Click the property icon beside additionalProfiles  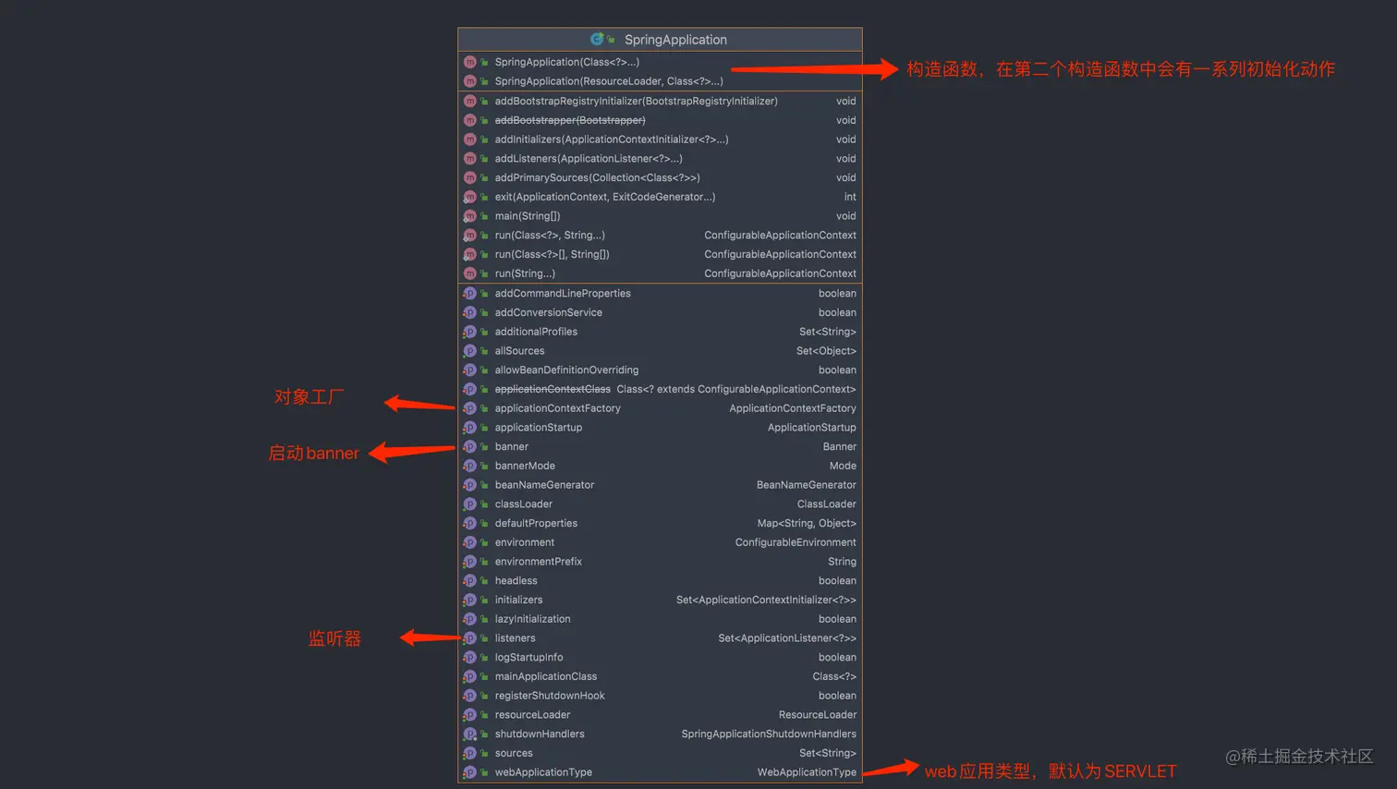tap(469, 332)
